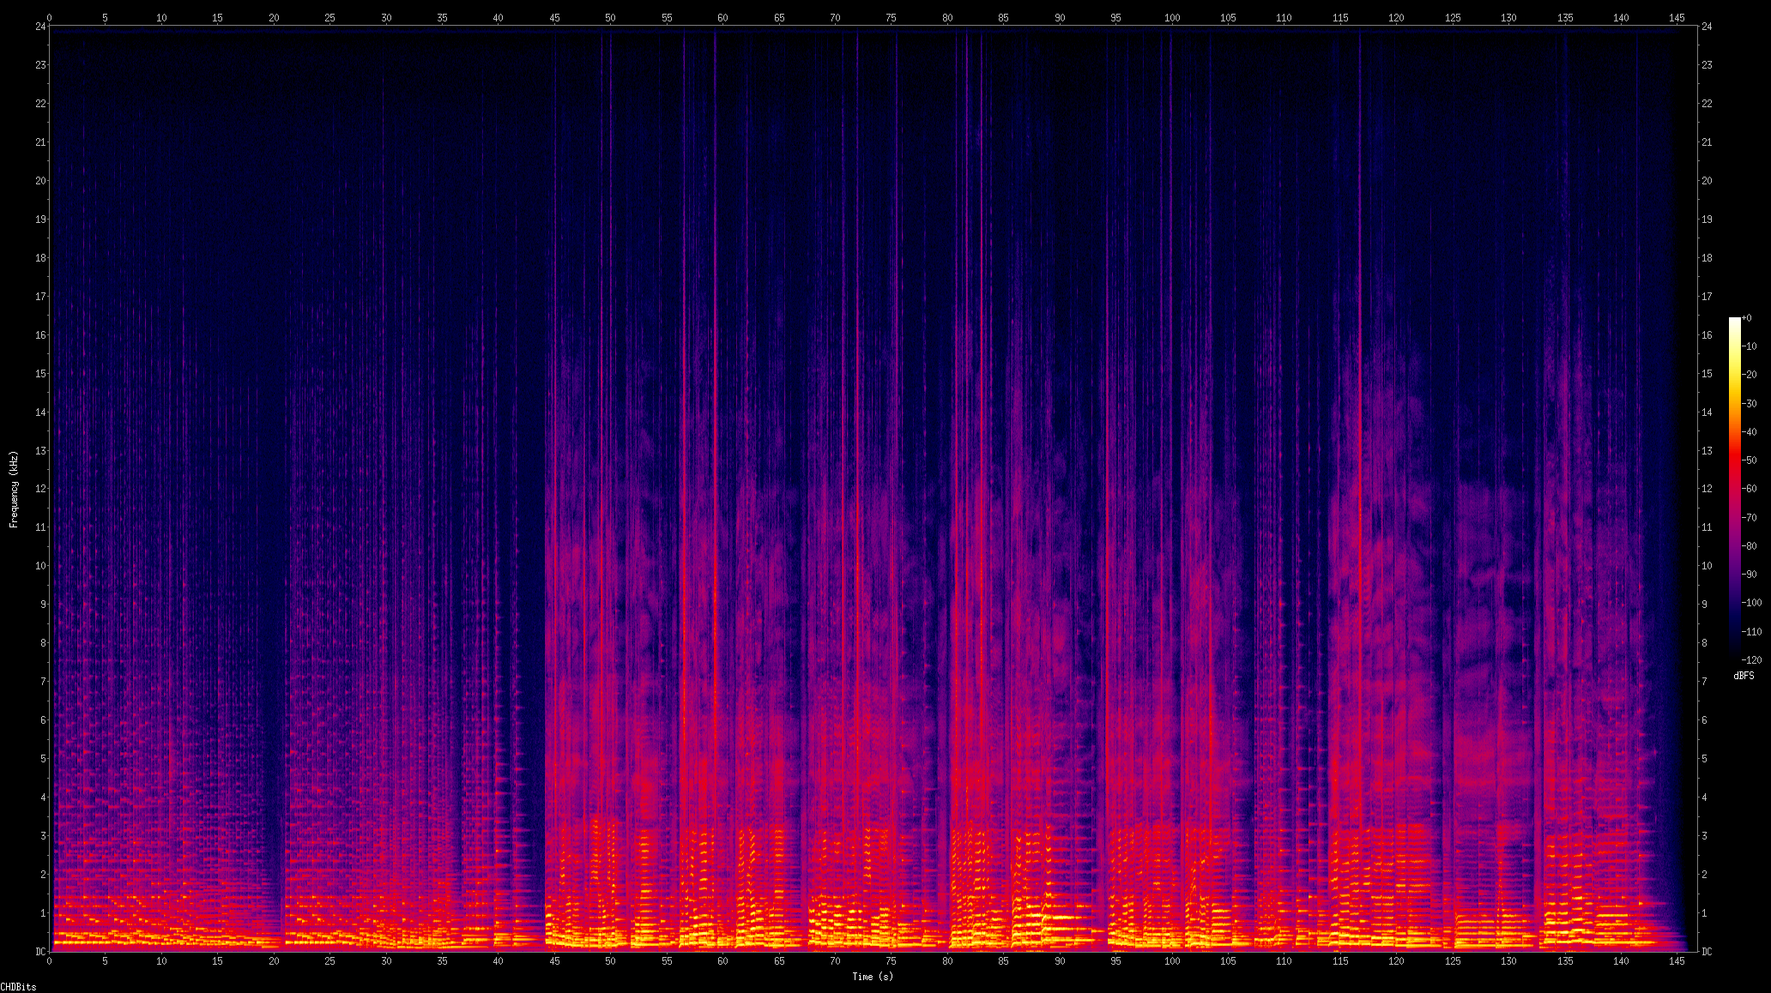Image resolution: width=1771 pixels, height=993 pixels.
Task: Click the 5 kHz label on left axis
Action: 42,759
